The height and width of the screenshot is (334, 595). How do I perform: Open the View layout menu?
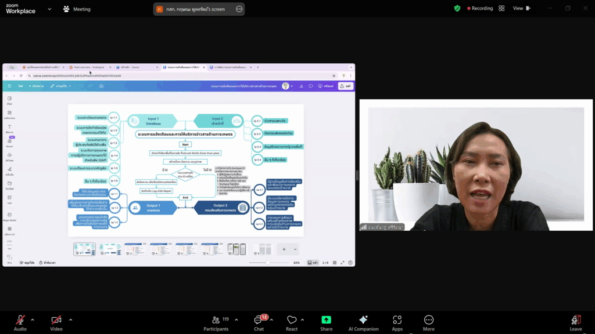coord(521,9)
